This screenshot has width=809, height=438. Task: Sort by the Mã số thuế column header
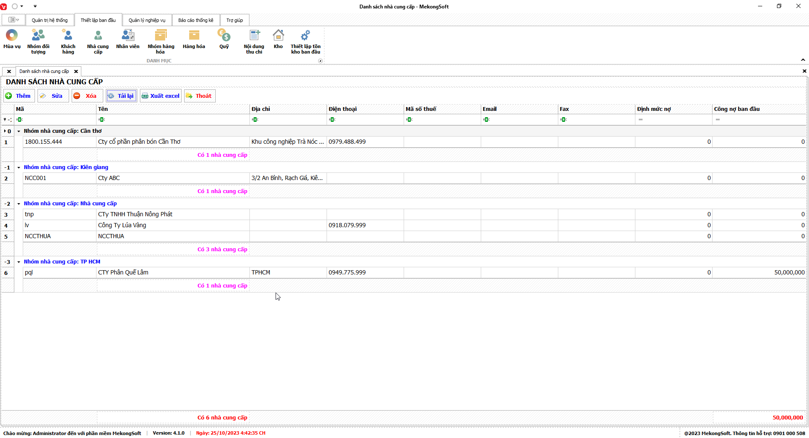(x=442, y=109)
